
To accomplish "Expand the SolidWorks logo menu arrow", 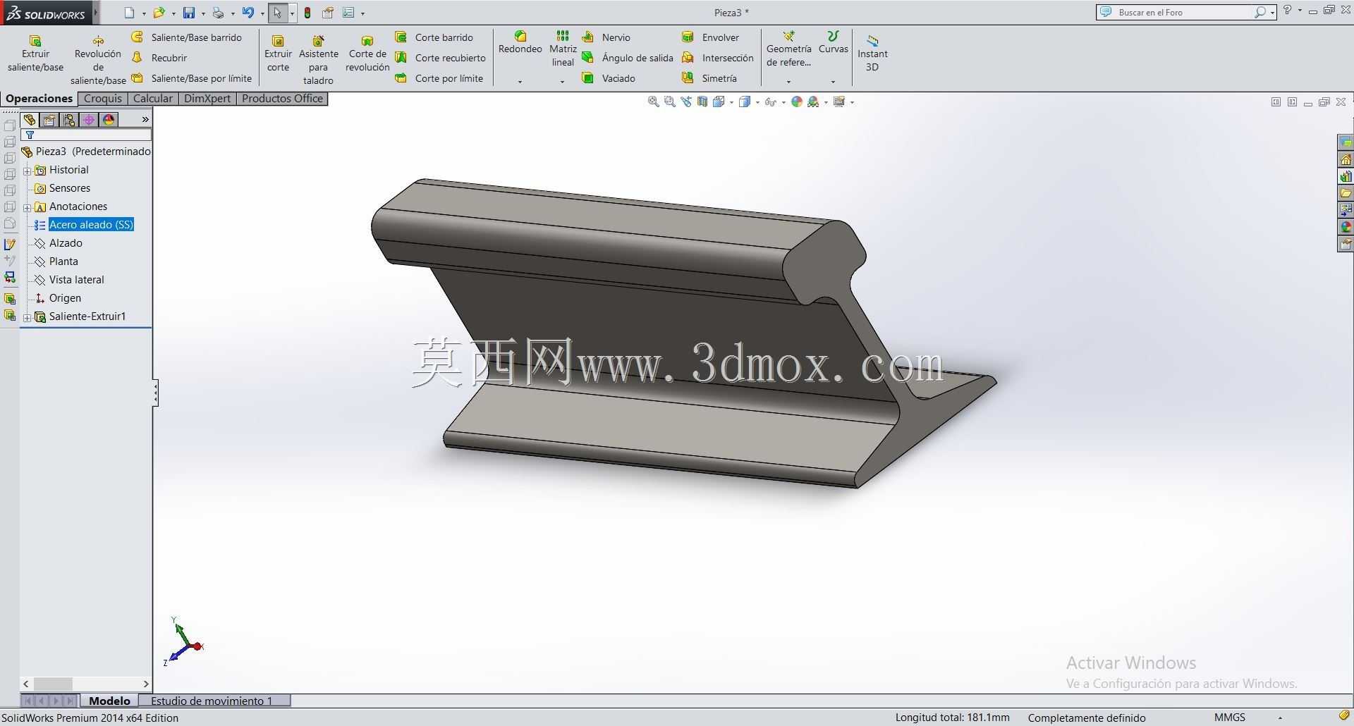I will pos(96,13).
